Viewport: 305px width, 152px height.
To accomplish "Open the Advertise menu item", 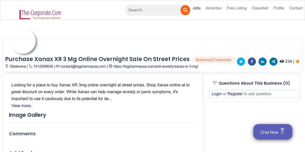I will coord(213,8).
